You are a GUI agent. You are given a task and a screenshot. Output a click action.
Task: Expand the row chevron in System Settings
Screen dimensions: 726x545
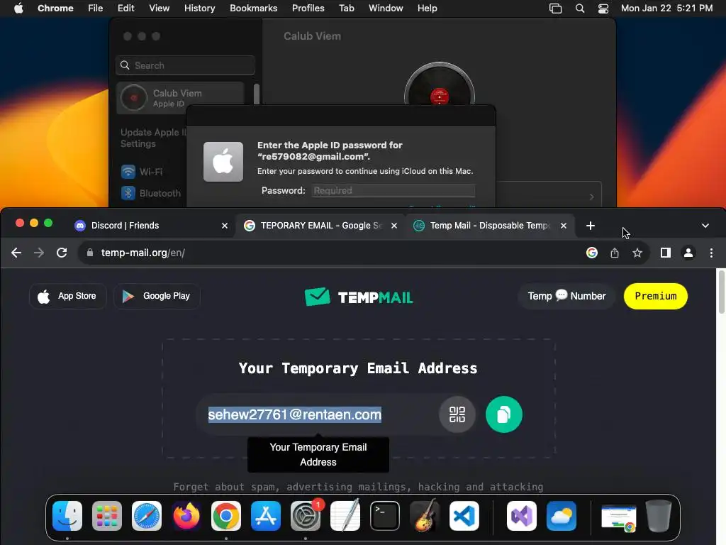pyautogui.click(x=592, y=197)
